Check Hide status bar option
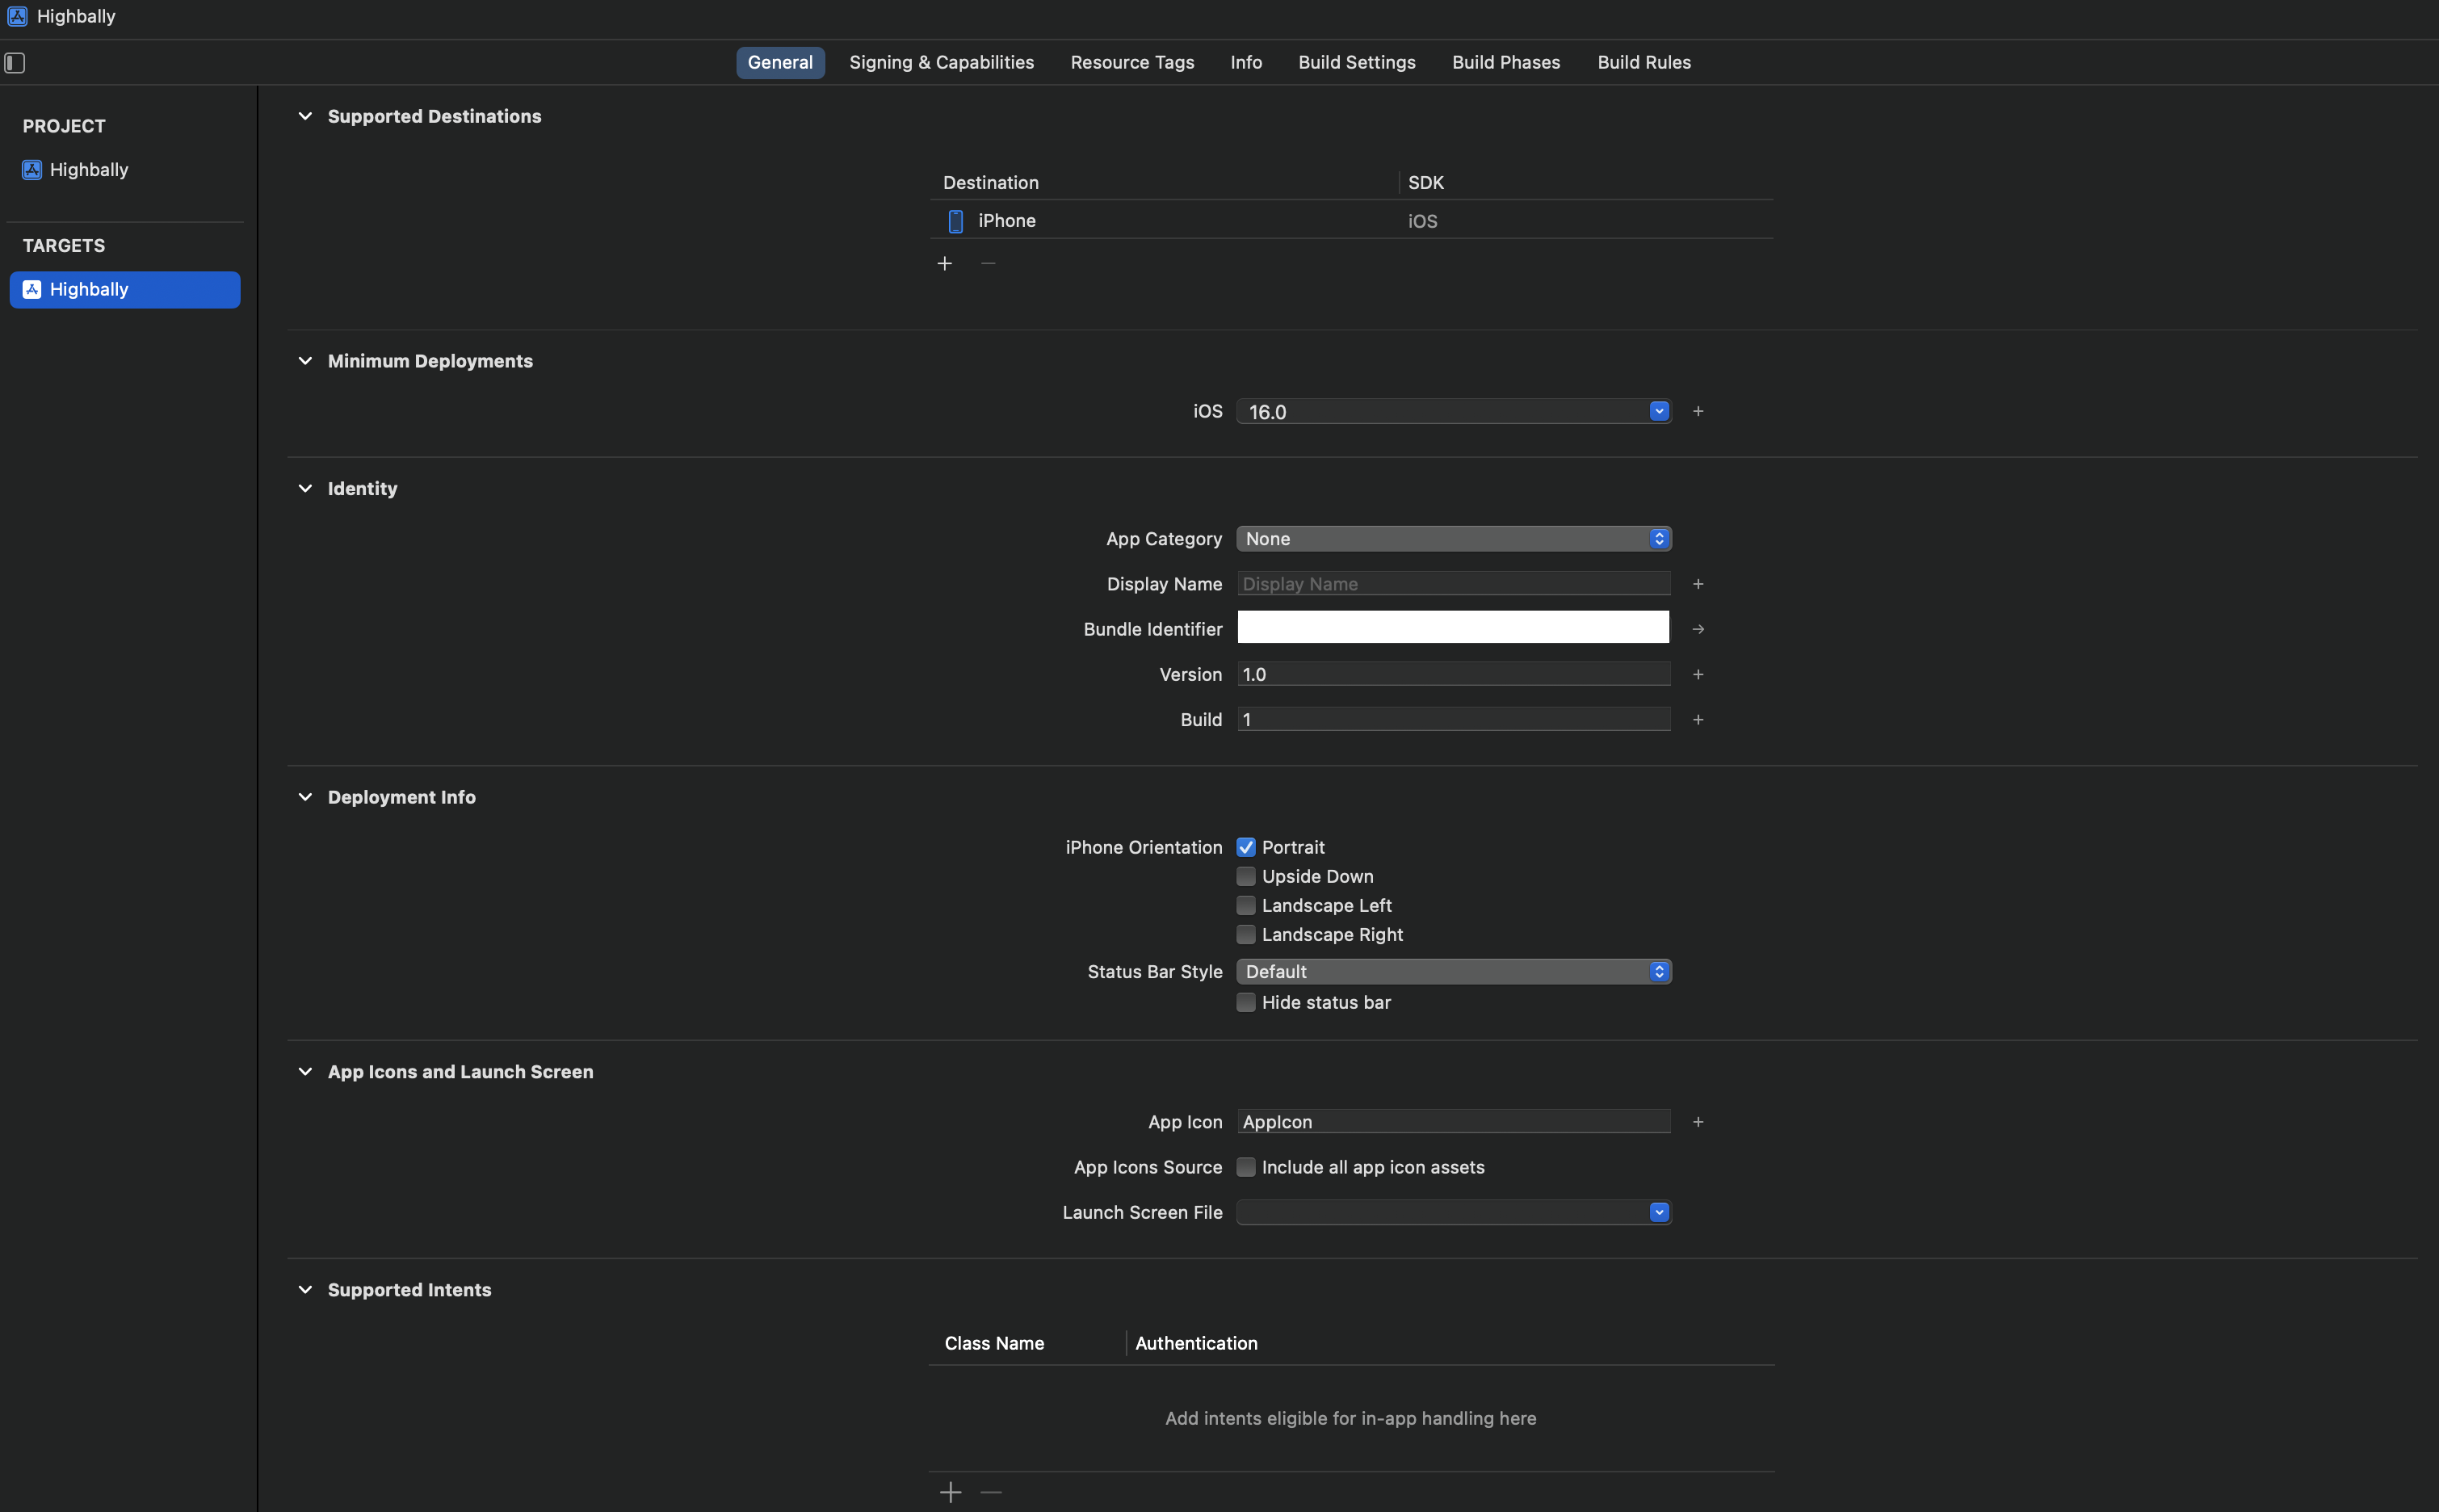The image size is (2439, 1512). (x=1245, y=1002)
